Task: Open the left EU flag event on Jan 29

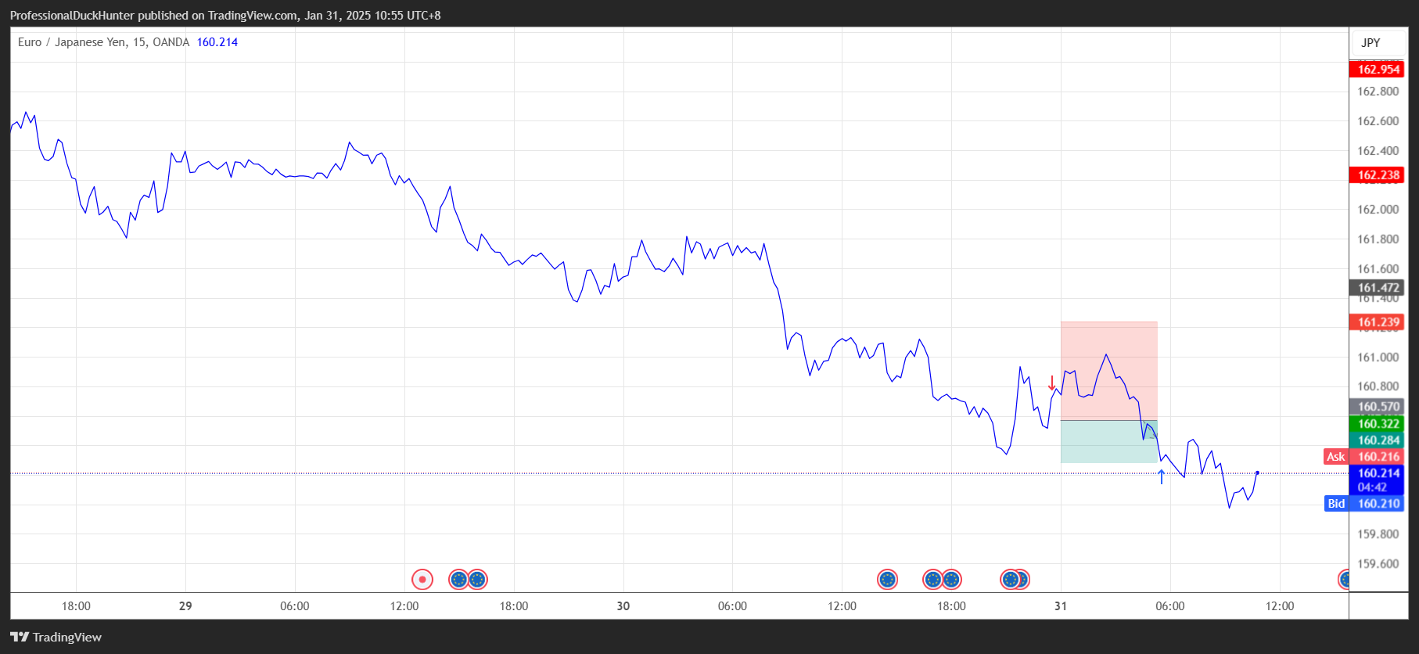Action: (x=458, y=580)
